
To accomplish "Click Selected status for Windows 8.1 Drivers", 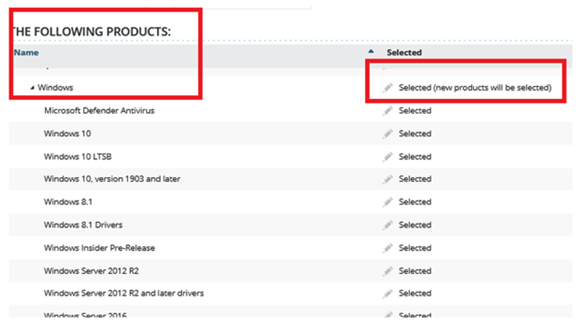I will pos(415,225).
